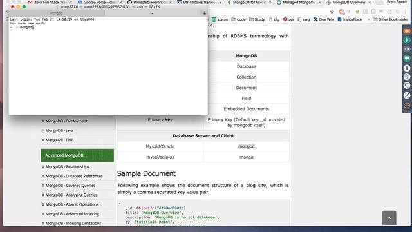Click the mongo table cell
The width and height of the screenshot is (412, 232).
click(x=246, y=157)
